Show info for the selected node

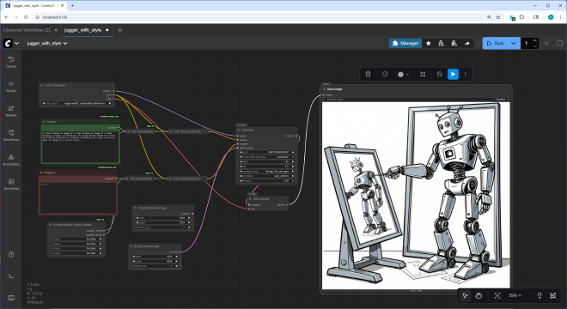pyautogui.click(x=385, y=74)
